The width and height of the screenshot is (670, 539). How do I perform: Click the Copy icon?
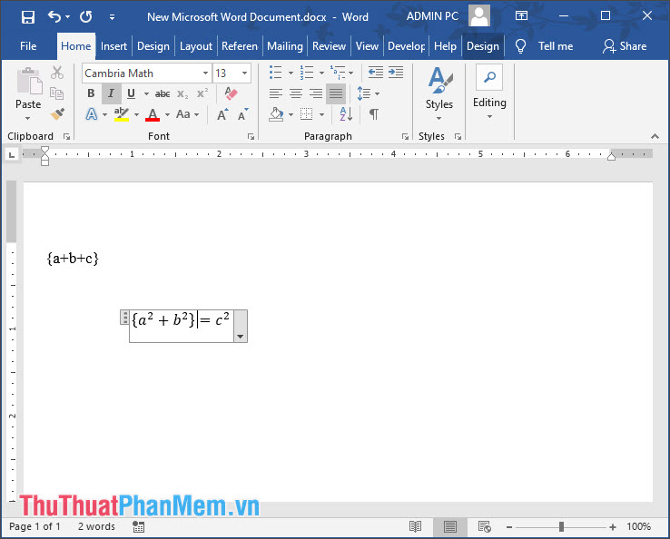56,93
